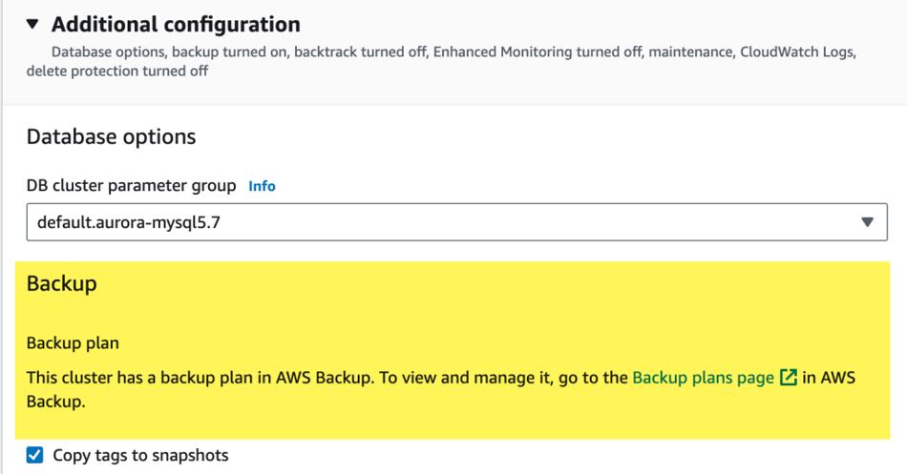Select the Backup section heading
907x474 pixels.
[x=61, y=284]
